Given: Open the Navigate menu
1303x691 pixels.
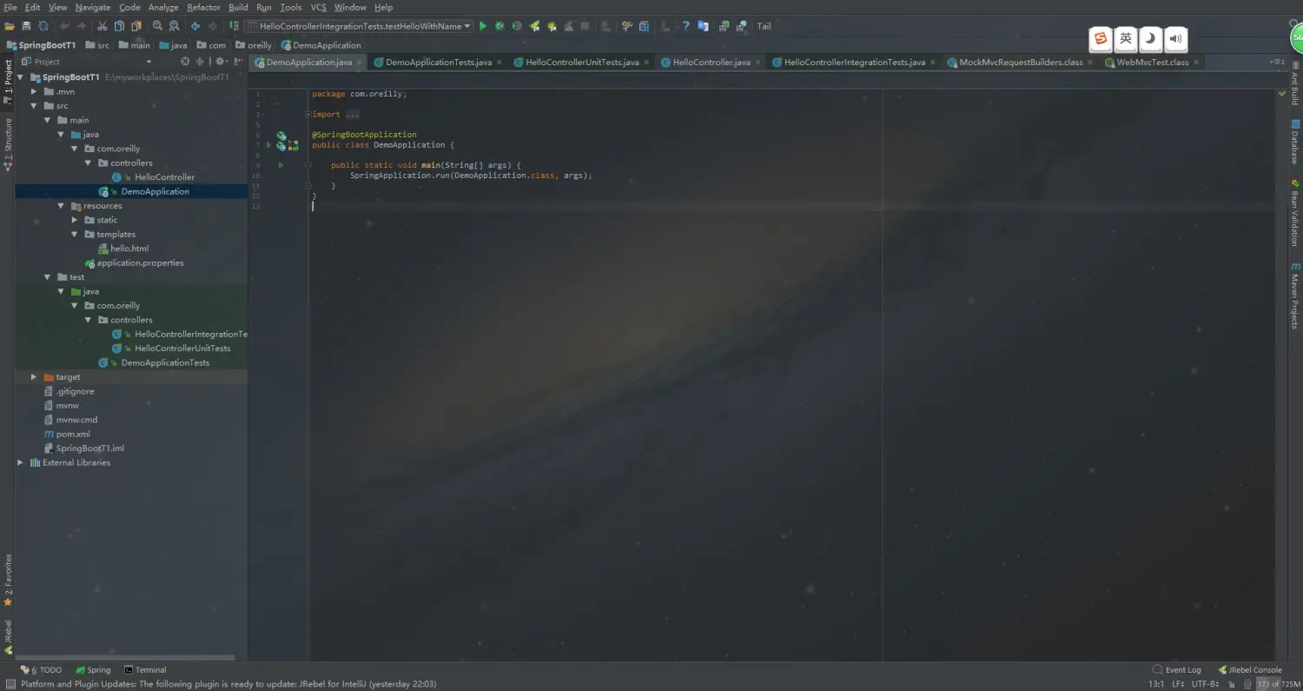Looking at the screenshot, I should (93, 7).
